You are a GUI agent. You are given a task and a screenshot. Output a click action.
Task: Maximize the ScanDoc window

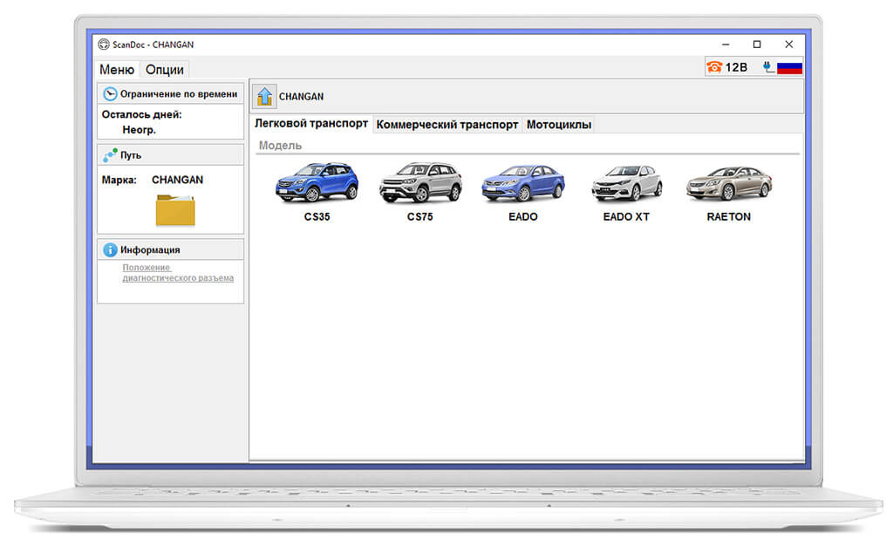[757, 44]
